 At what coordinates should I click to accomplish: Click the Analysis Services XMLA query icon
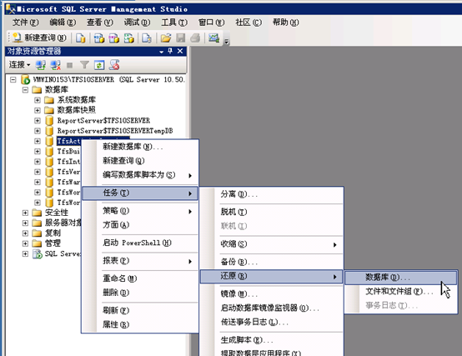pos(129,38)
